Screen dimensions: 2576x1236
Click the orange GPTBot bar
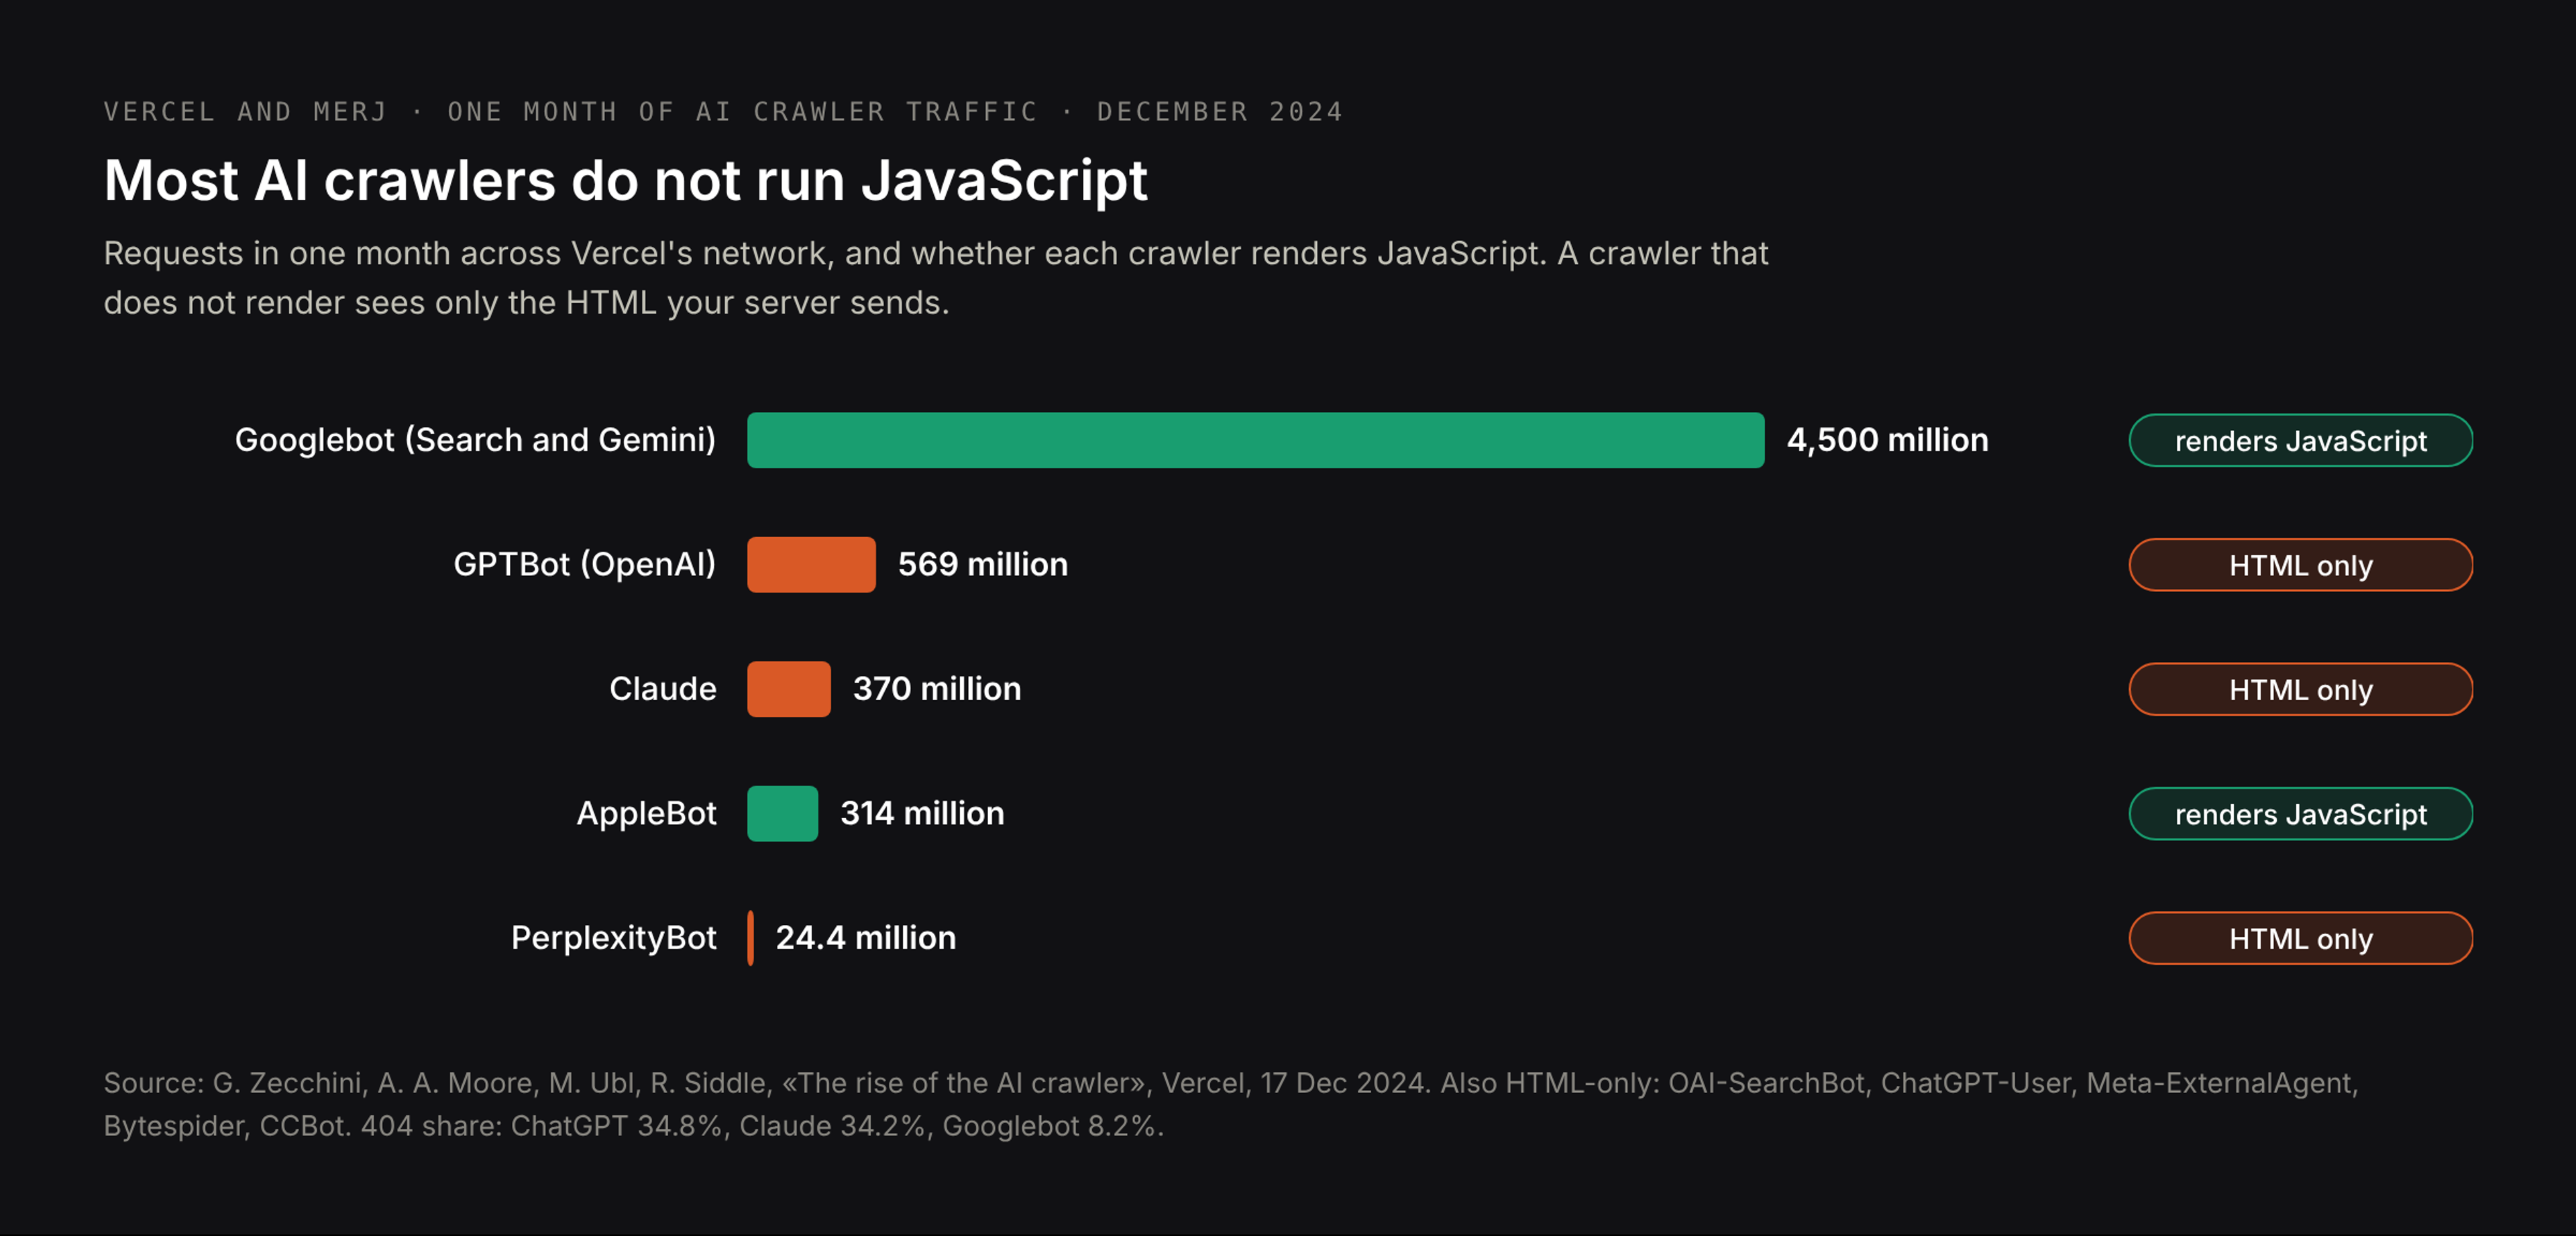tap(811, 564)
